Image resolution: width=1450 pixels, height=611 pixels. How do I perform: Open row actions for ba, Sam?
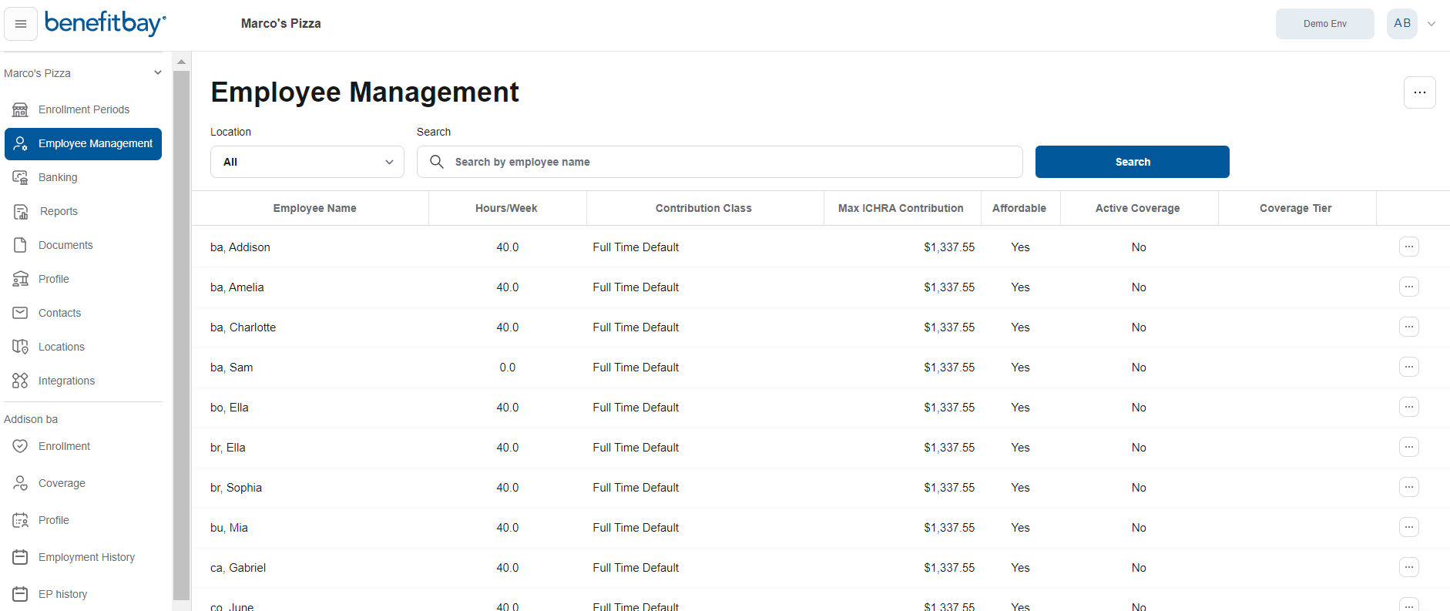click(1408, 367)
